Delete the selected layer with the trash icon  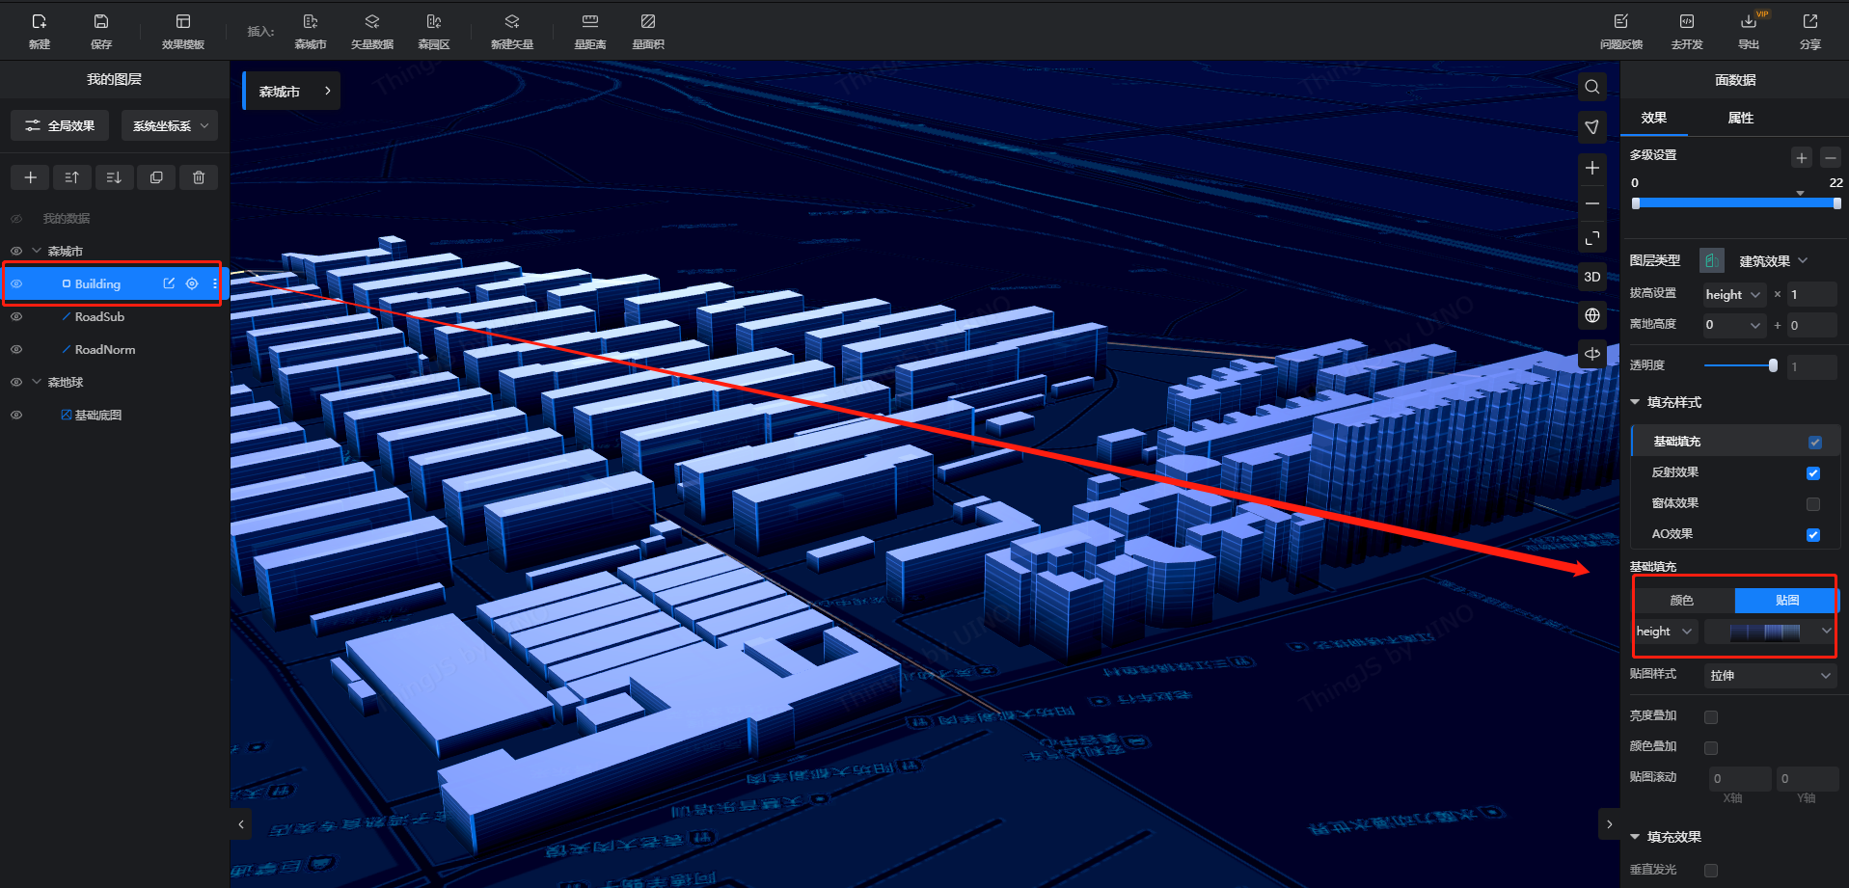click(x=199, y=177)
